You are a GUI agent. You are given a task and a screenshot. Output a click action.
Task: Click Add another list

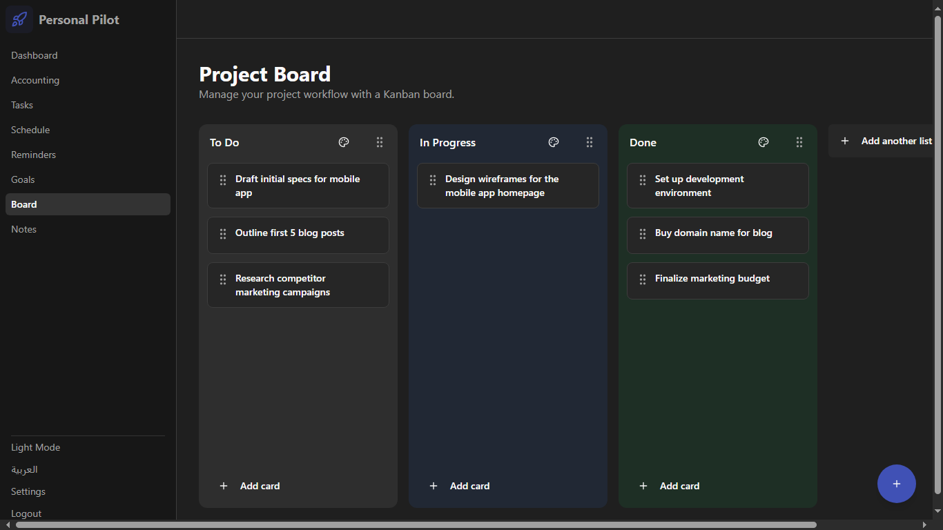pos(886,141)
